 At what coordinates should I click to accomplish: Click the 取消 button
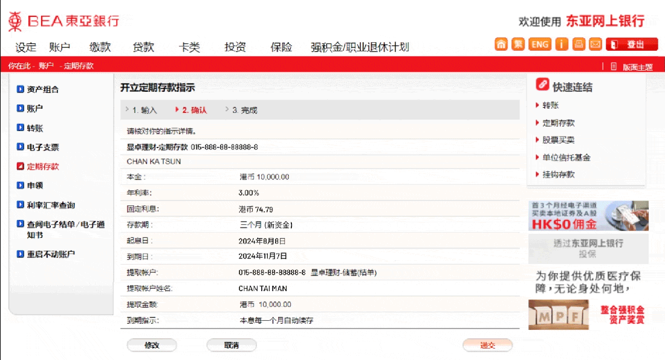coord(232,345)
